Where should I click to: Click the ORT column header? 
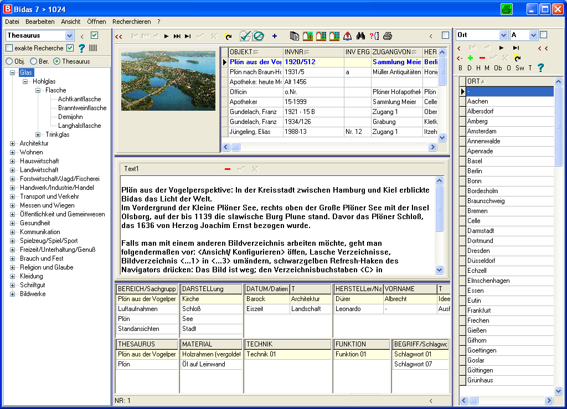click(x=509, y=82)
